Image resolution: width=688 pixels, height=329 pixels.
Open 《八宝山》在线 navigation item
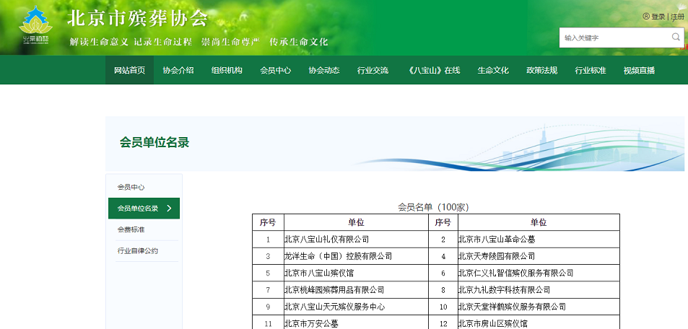coord(433,70)
